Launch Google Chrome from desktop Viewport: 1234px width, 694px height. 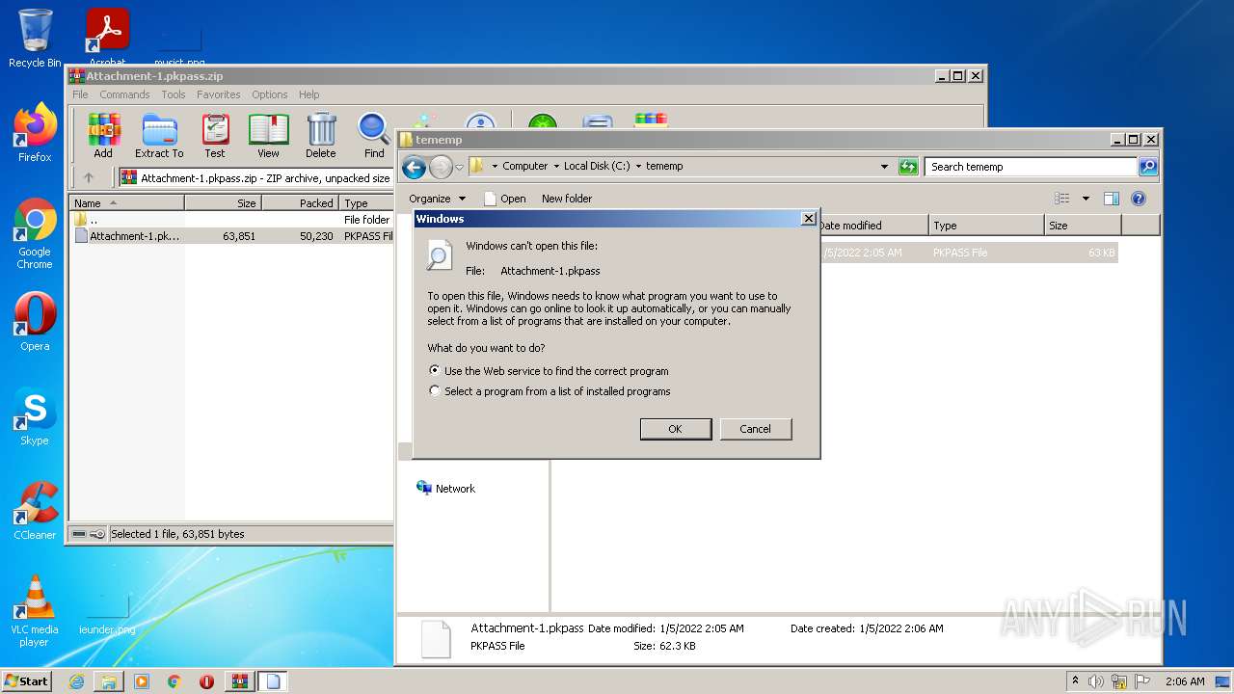pyautogui.click(x=35, y=234)
